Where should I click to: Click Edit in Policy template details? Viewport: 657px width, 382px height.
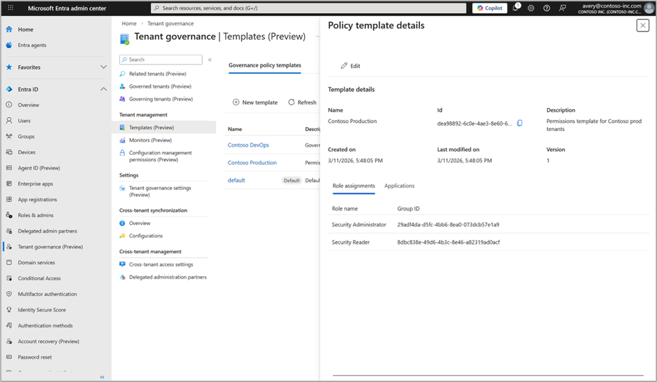point(350,66)
